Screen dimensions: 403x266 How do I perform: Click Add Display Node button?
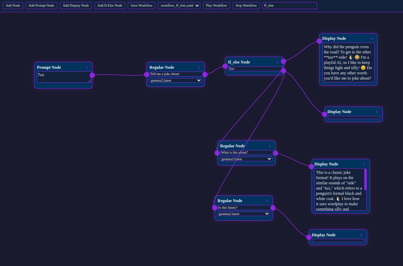[x=76, y=5]
